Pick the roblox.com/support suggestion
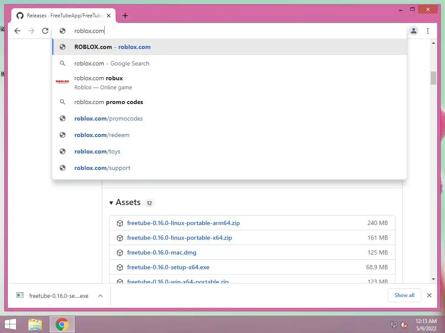The width and height of the screenshot is (445, 333). [229, 168]
